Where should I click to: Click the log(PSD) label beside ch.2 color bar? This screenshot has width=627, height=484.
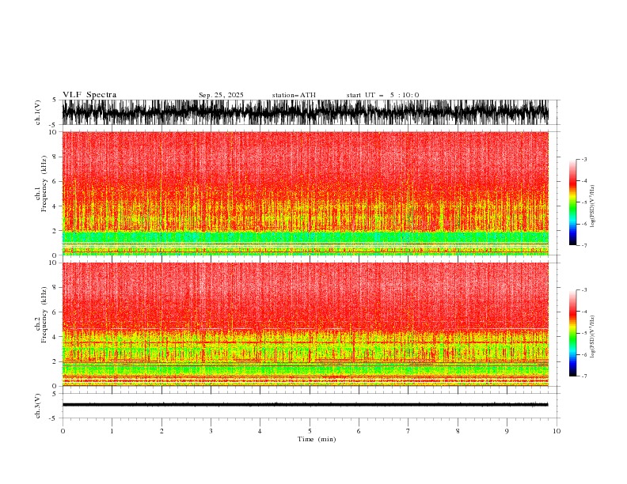point(592,337)
